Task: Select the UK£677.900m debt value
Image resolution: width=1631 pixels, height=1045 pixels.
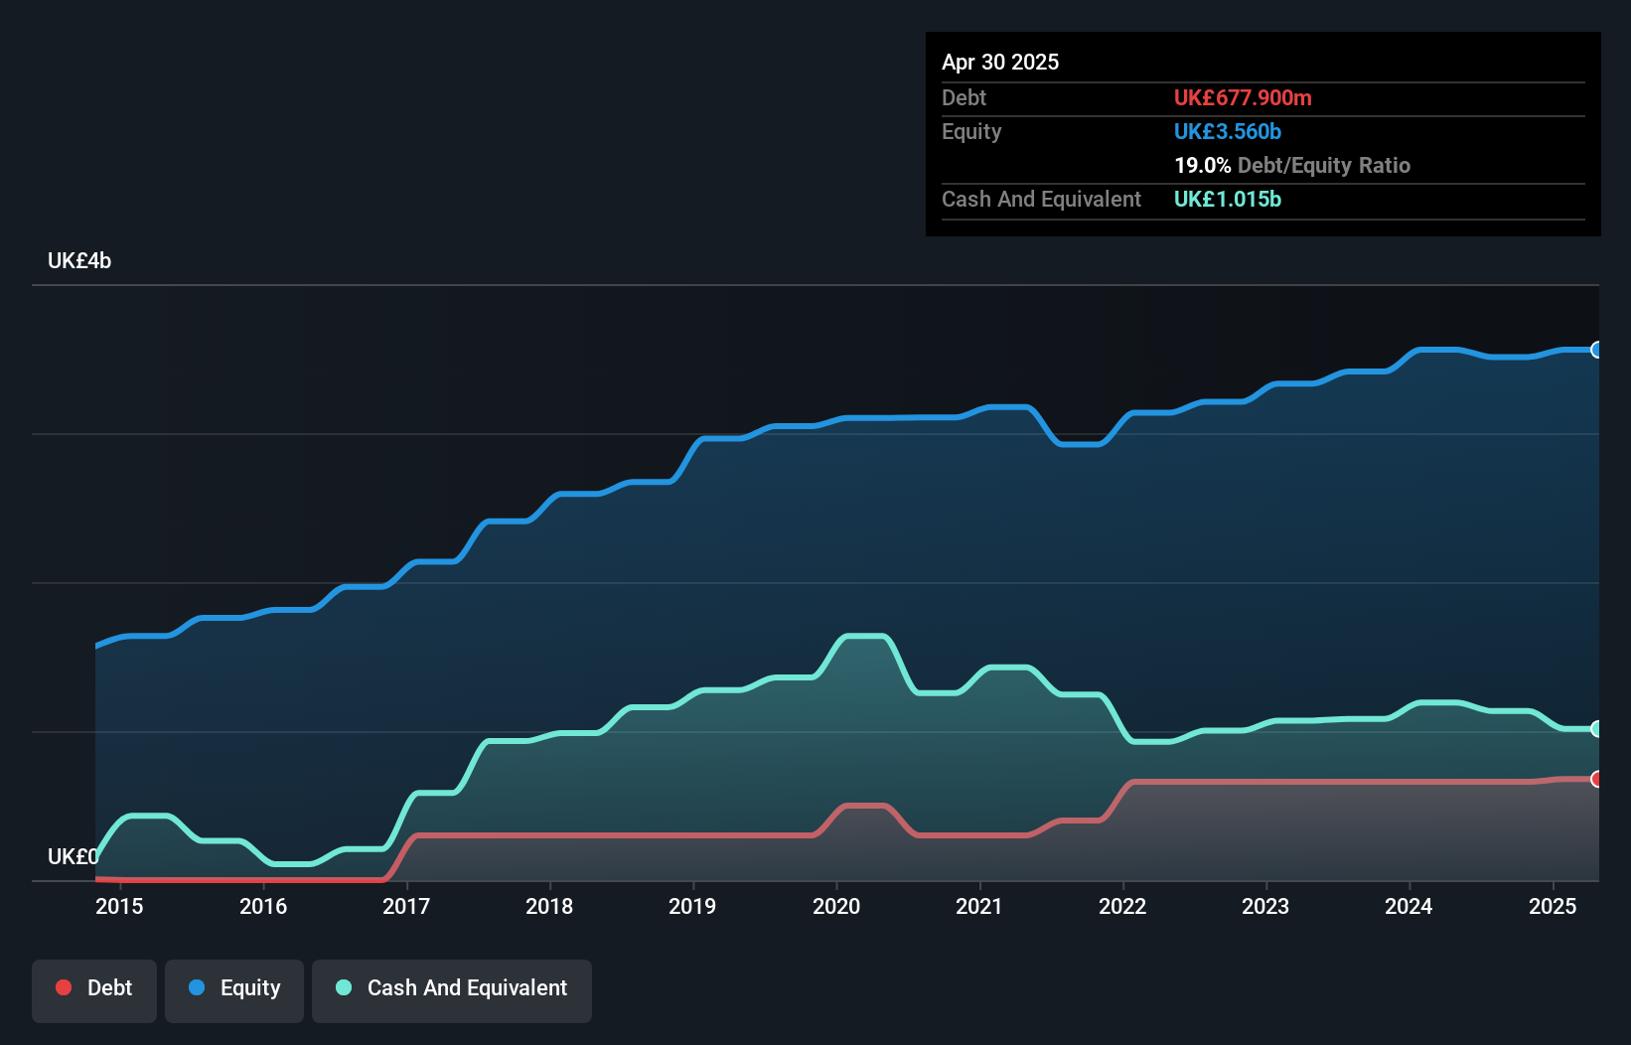Action: [1243, 97]
